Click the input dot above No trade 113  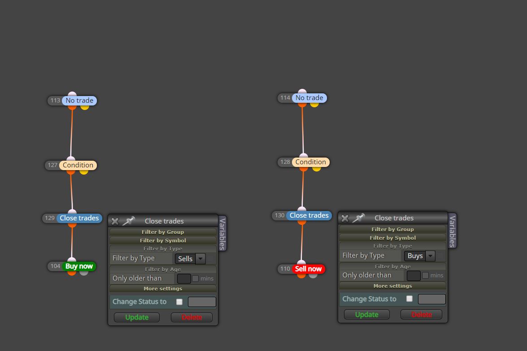tap(72, 94)
